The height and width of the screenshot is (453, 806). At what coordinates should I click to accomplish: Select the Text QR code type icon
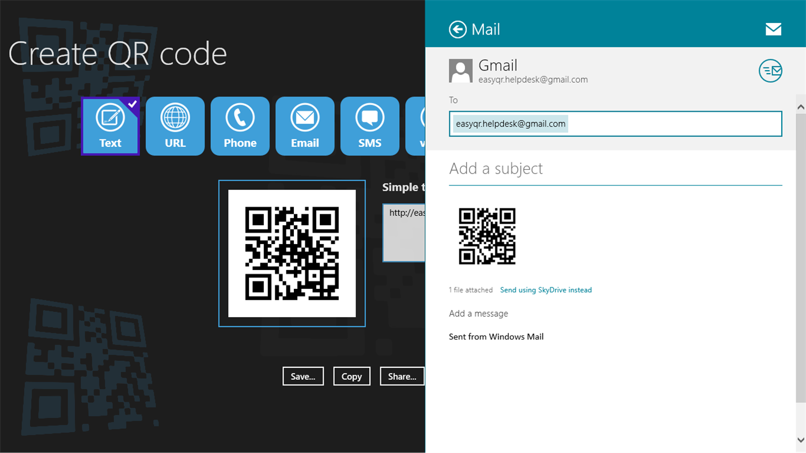tap(110, 126)
